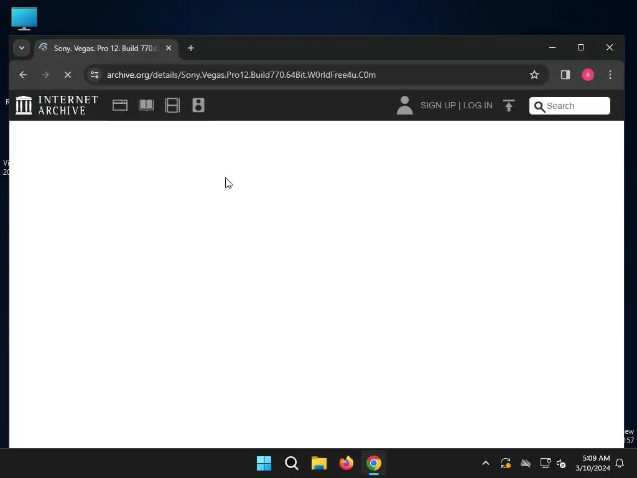Maximize the Chrome window
This screenshot has width=637, height=478.
coord(581,47)
